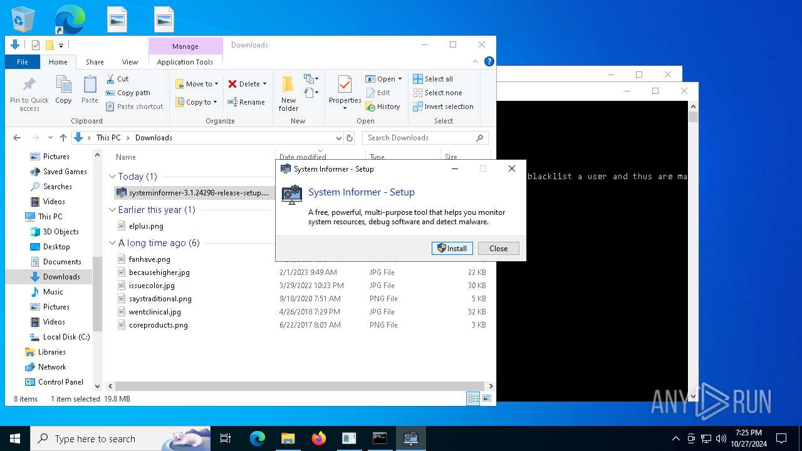Click the Manage contextual tab
This screenshot has width=802, height=451.
[185, 46]
